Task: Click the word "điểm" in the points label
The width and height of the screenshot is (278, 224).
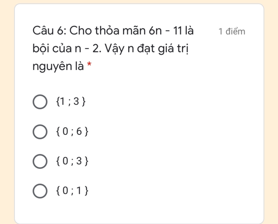Action: [x=235, y=31]
